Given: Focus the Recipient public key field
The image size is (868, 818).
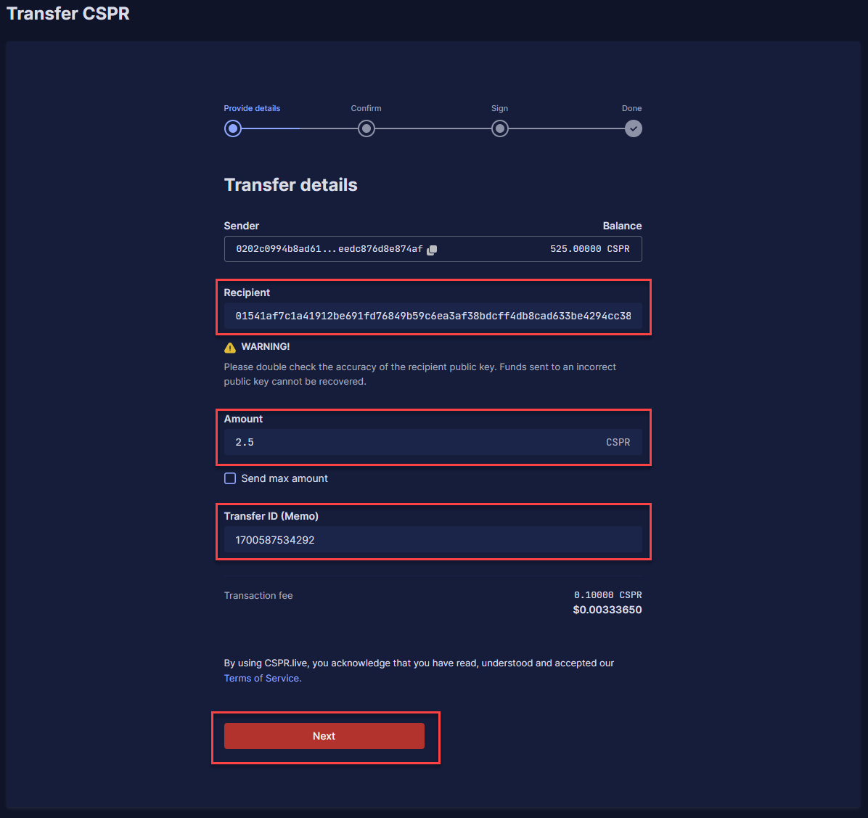Looking at the screenshot, I should pyautogui.click(x=433, y=316).
